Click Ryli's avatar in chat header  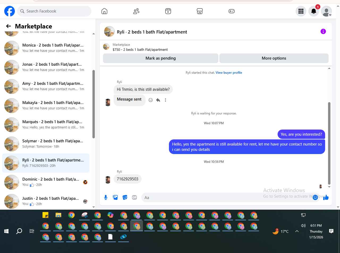click(109, 32)
